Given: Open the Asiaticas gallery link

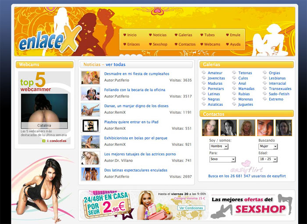Looking at the screenshot, I should 215,105.
